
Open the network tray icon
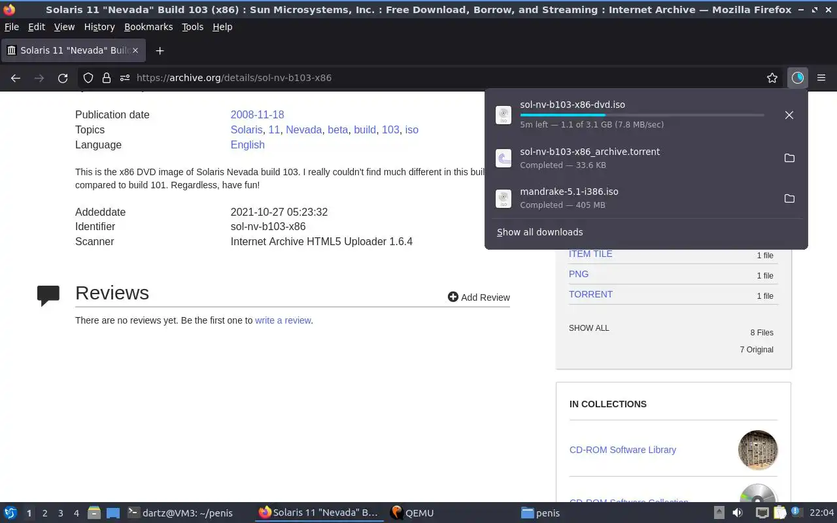tap(762, 513)
